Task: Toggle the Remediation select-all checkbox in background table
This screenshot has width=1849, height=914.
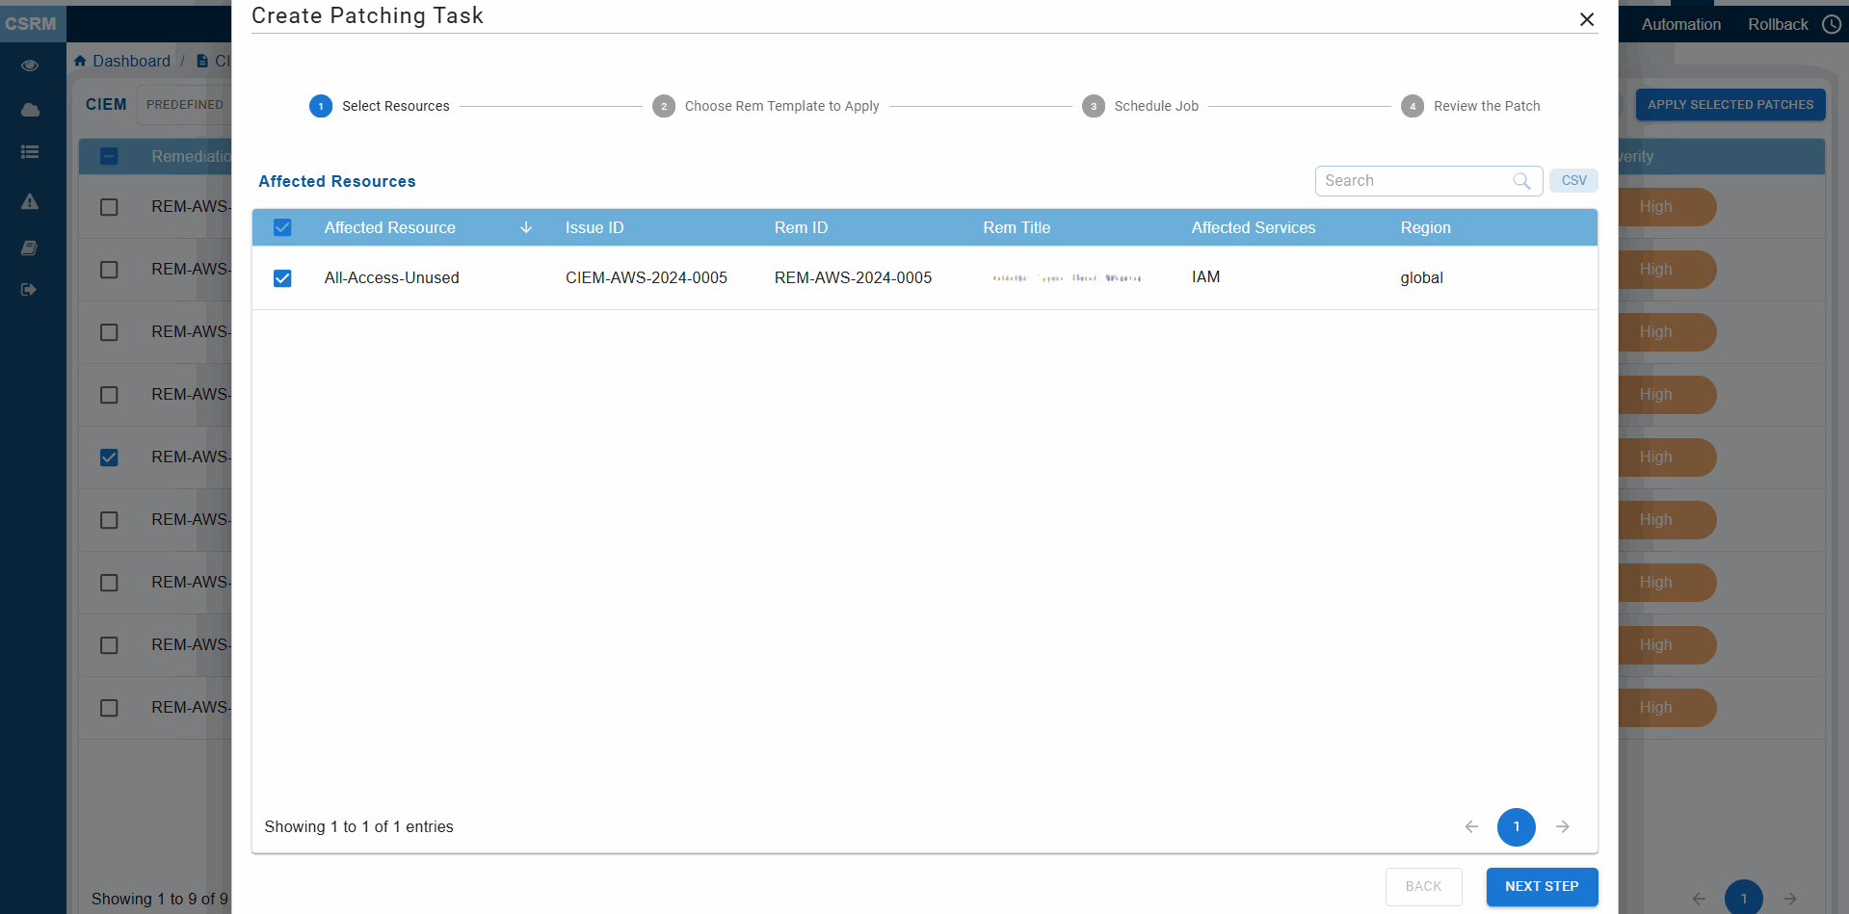Action: click(x=109, y=156)
